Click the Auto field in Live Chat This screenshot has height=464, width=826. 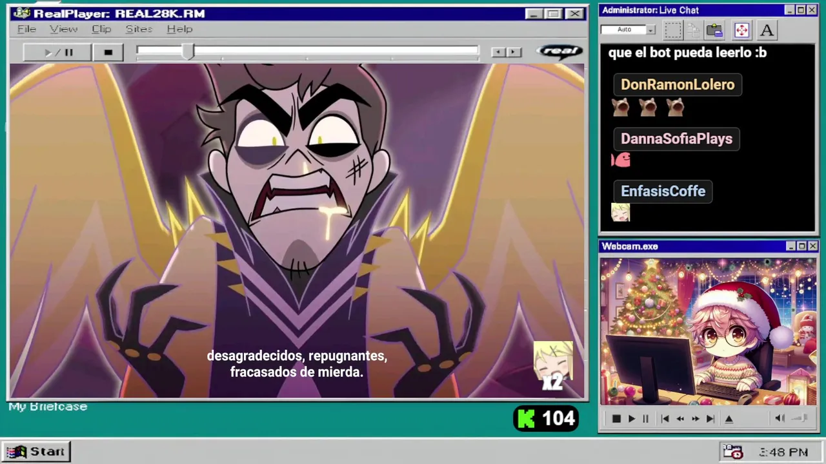tap(624, 30)
